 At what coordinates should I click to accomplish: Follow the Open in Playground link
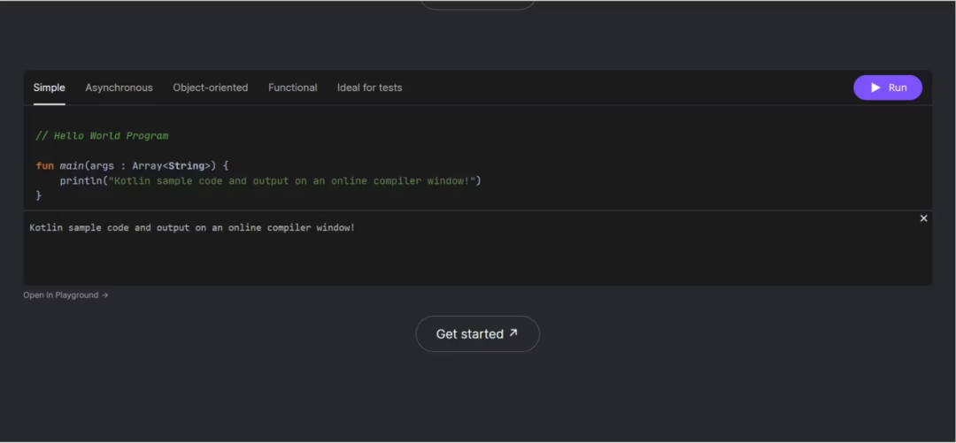coord(60,295)
